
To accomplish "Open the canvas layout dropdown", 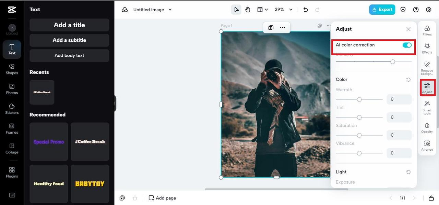I will pyautogui.click(x=263, y=10).
